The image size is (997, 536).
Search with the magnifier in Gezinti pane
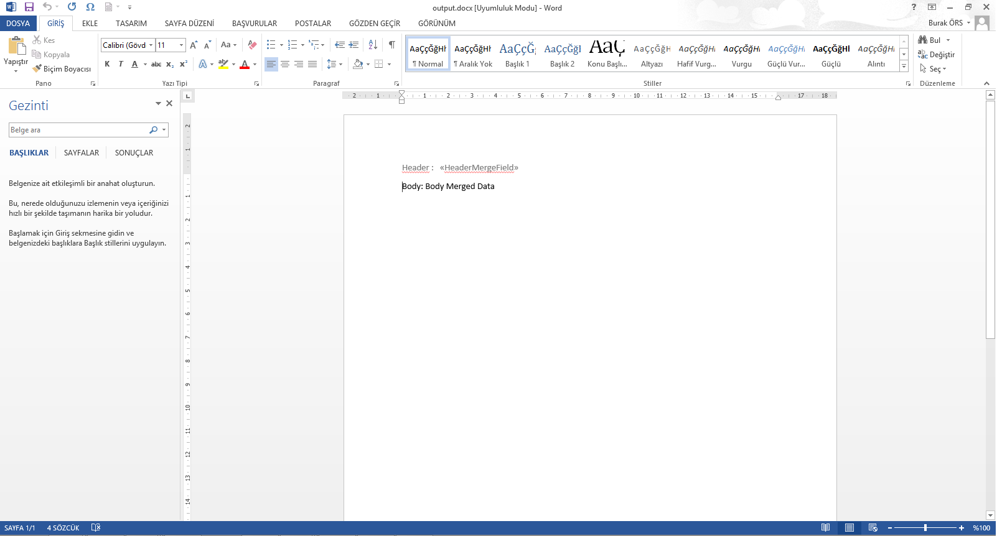click(153, 130)
